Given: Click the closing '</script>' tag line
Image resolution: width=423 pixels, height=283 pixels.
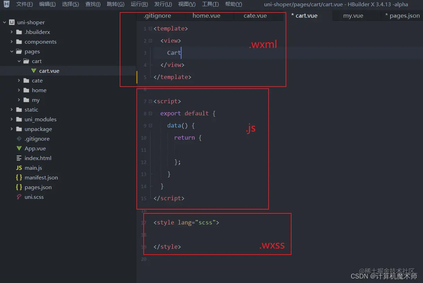Looking at the screenshot, I should pos(169,198).
